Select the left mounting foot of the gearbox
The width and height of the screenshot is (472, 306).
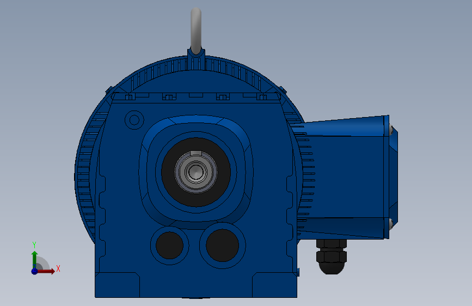tap(118, 285)
